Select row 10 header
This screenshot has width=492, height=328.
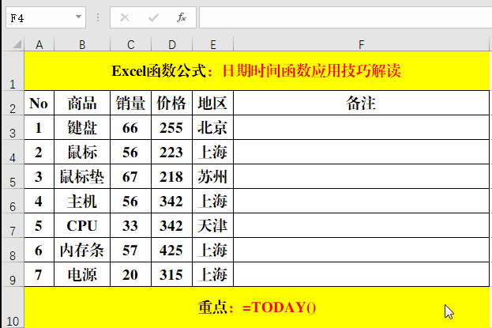pos(13,307)
